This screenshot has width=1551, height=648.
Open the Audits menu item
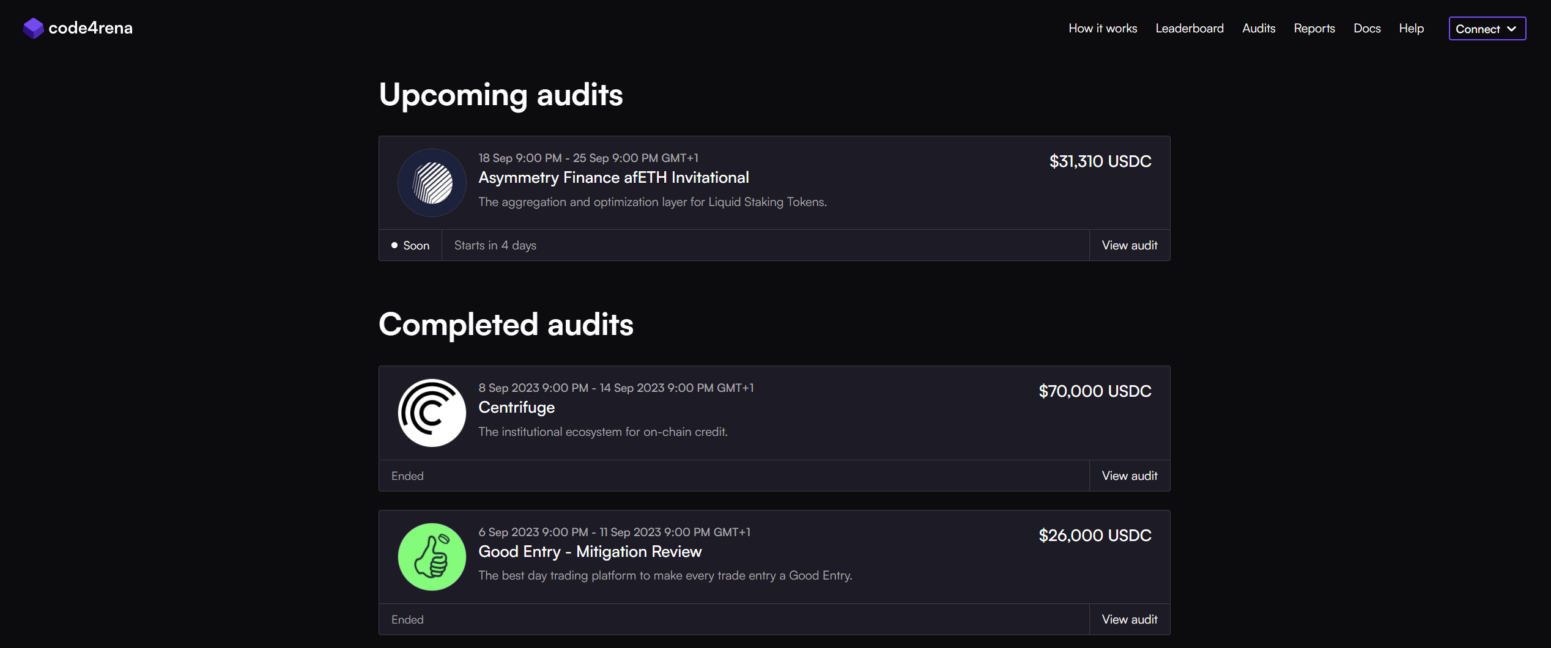[x=1259, y=28]
